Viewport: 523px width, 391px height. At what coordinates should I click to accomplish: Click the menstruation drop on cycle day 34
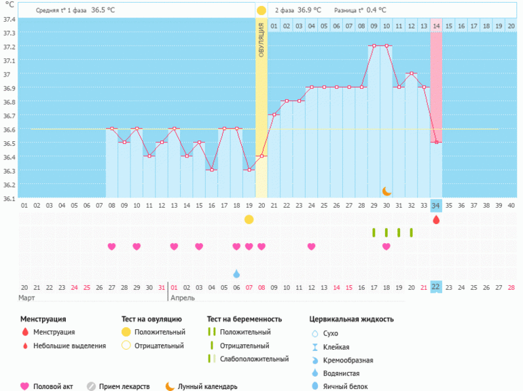[436, 219]
